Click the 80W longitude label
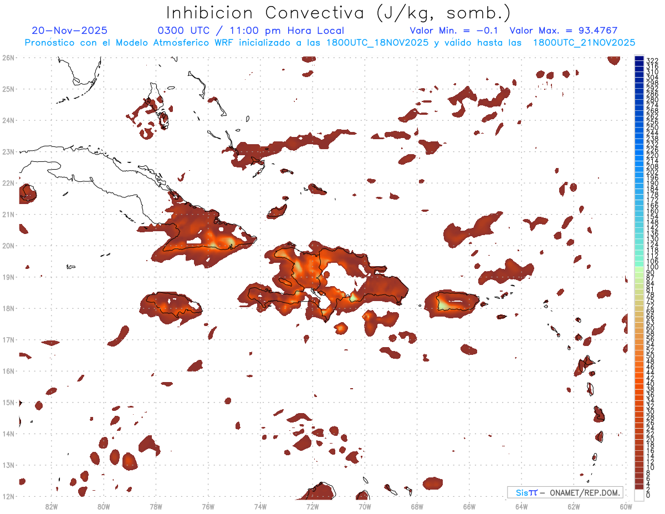This screenshot has width=665, height=514. [x=104, y=506]
